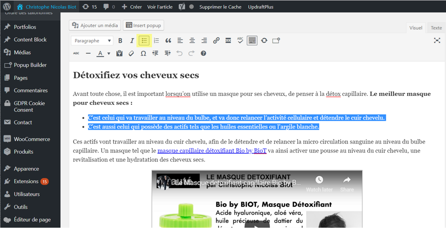Image resolution: width=446 pixels, height=229 pixels.
Task: Click the insert popup window toolbar icon
Action: click(276, 40)
